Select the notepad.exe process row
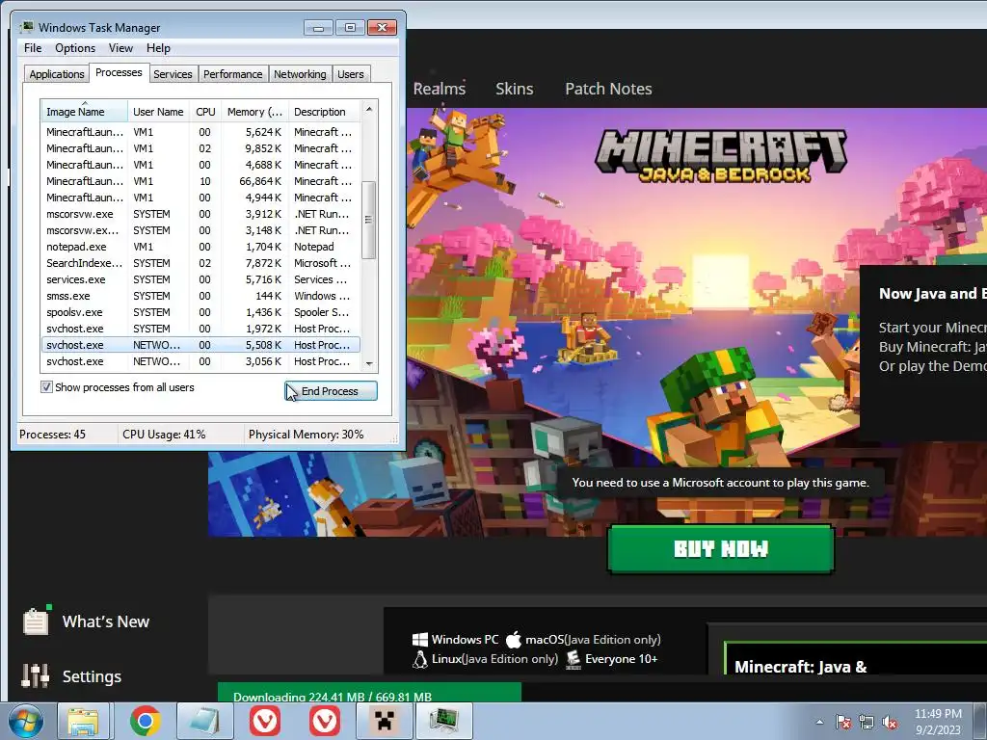 200,247
